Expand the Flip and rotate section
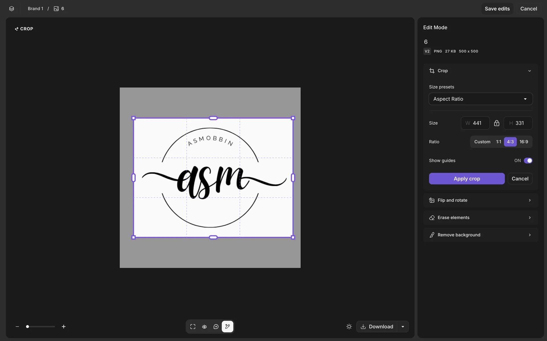This screenshot has width=547, height=341. [481, 200]
